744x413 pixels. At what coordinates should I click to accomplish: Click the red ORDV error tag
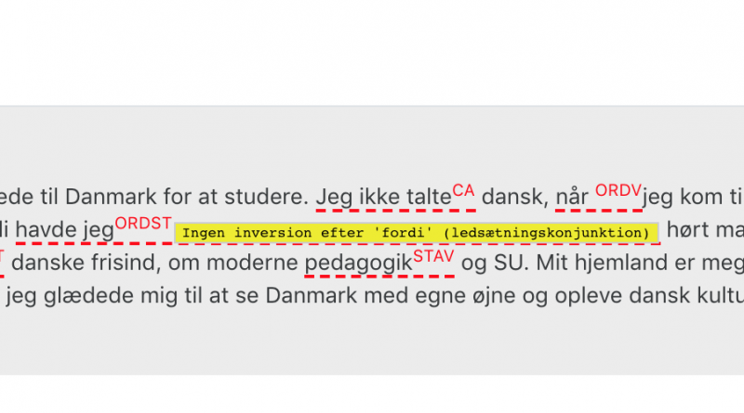point(618,191)
